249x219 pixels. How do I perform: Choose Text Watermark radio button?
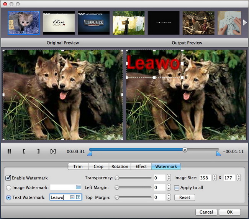[8, 197]
